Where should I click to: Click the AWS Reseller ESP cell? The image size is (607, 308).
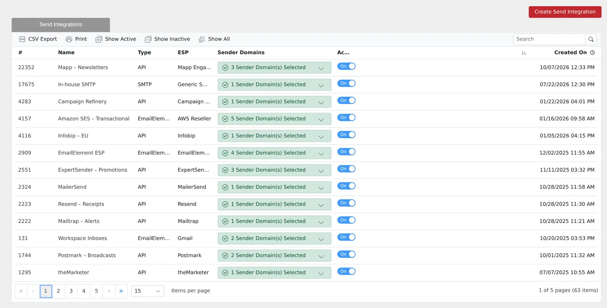point(194,119)
